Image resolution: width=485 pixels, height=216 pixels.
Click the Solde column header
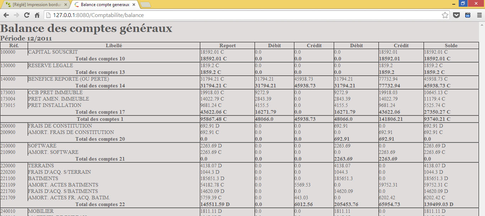(451, 45)
